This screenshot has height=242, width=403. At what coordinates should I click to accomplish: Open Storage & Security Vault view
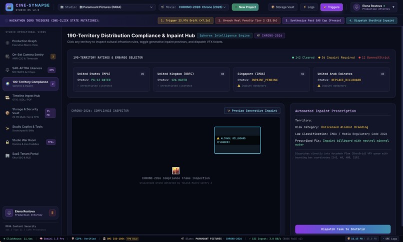click(x=30, y=113)
